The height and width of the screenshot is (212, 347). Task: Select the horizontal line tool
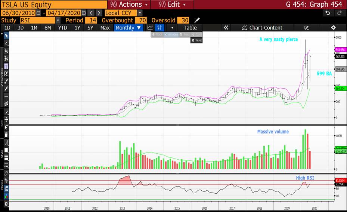click(x=6, y=96)
